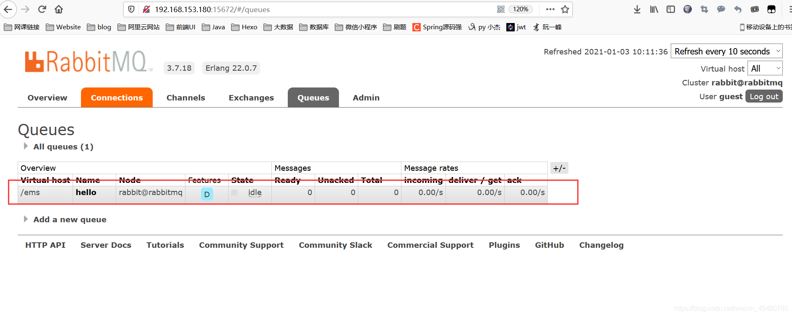Screen dimensions: 792x316
Task: Open the library bookshelf icon
Action: 654,9
